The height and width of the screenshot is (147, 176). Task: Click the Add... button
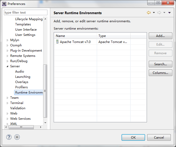pyautogui.click(x=160, y=36)
